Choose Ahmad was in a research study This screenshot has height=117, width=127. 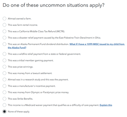[5, 80]
